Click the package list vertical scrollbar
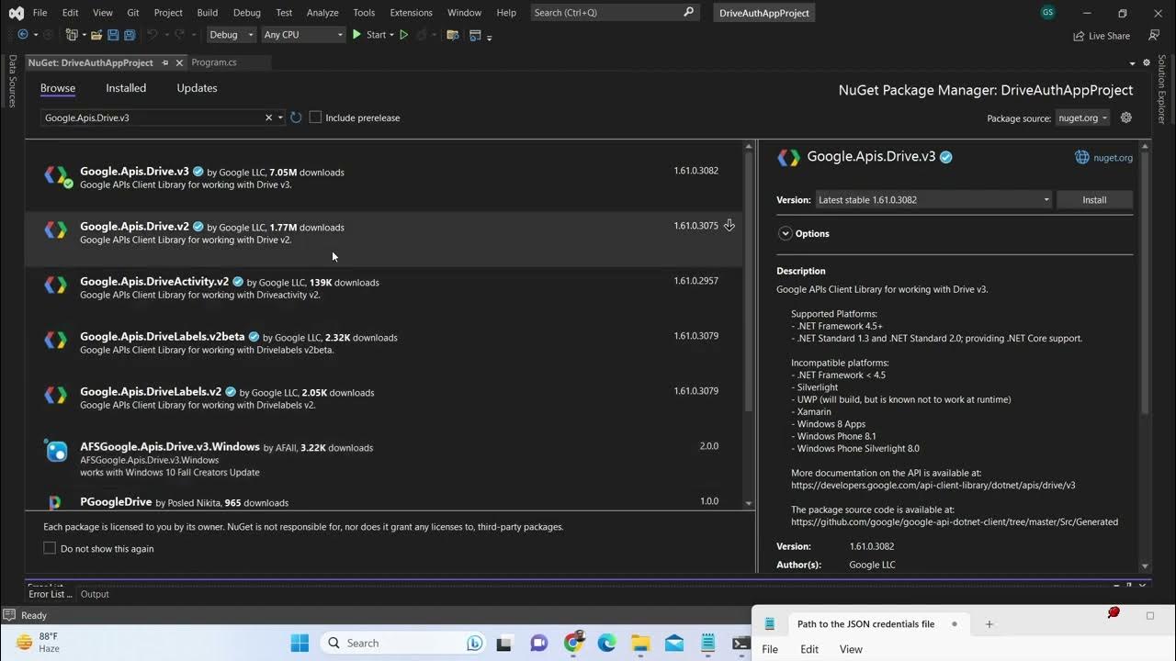 click(x=749, y=275)
